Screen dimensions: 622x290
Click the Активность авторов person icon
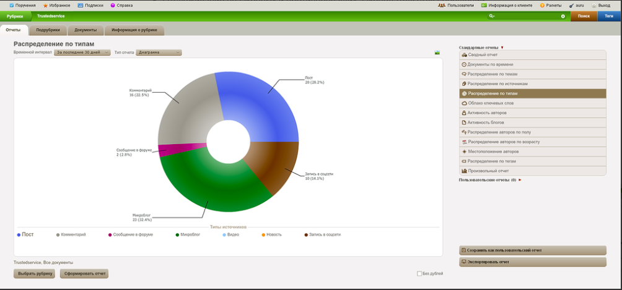click(x=465, y=113)
